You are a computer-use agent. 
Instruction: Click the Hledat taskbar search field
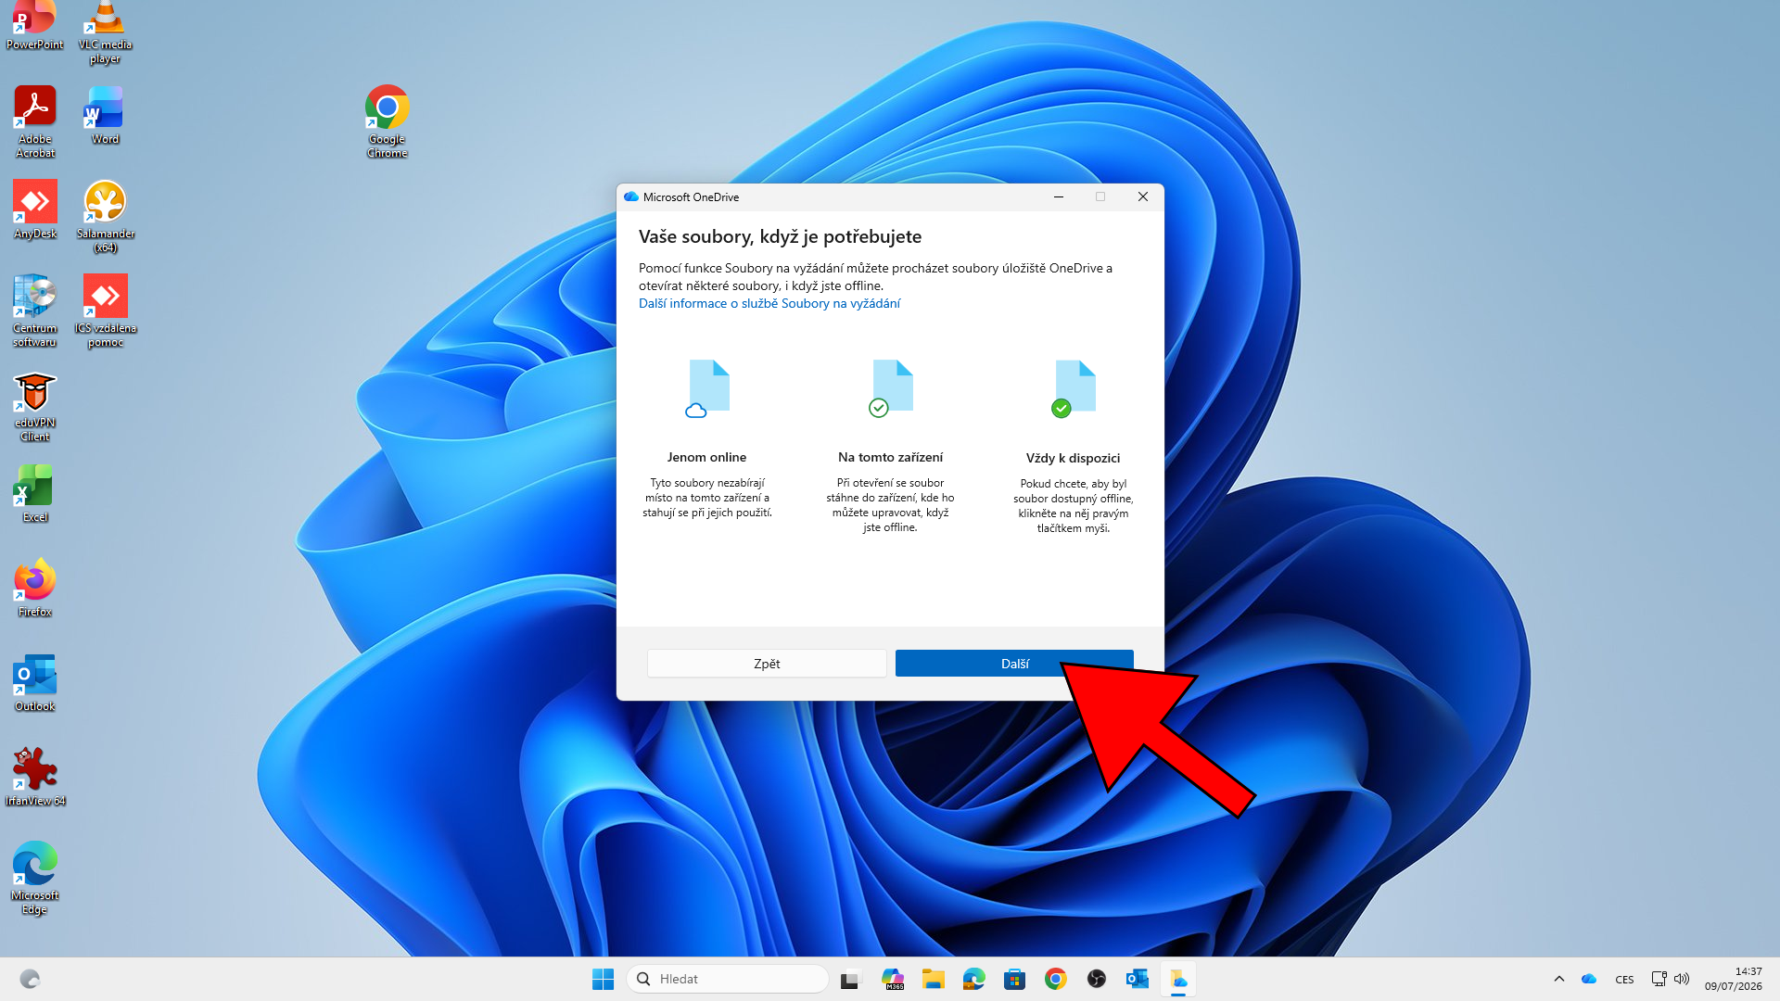pyautogui.click(x=728, y=979)
